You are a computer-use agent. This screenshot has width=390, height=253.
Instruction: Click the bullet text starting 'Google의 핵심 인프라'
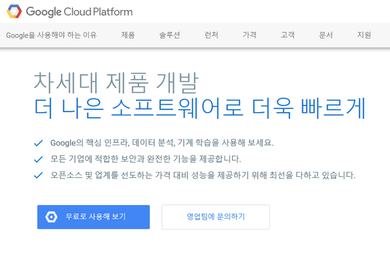click(x=162, y=143)
